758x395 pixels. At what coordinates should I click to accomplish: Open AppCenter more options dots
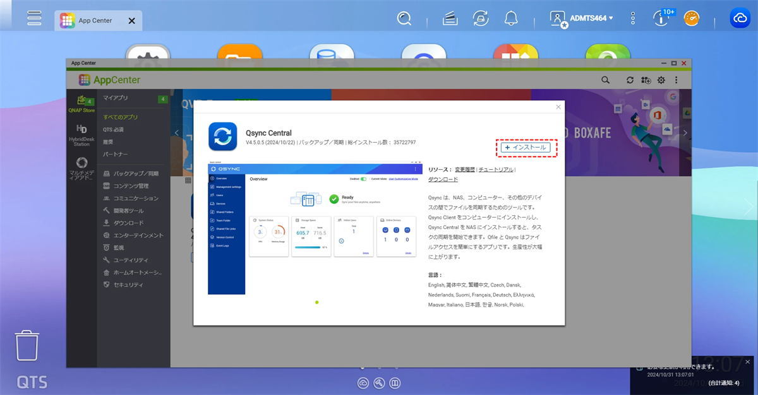[677, 80]
